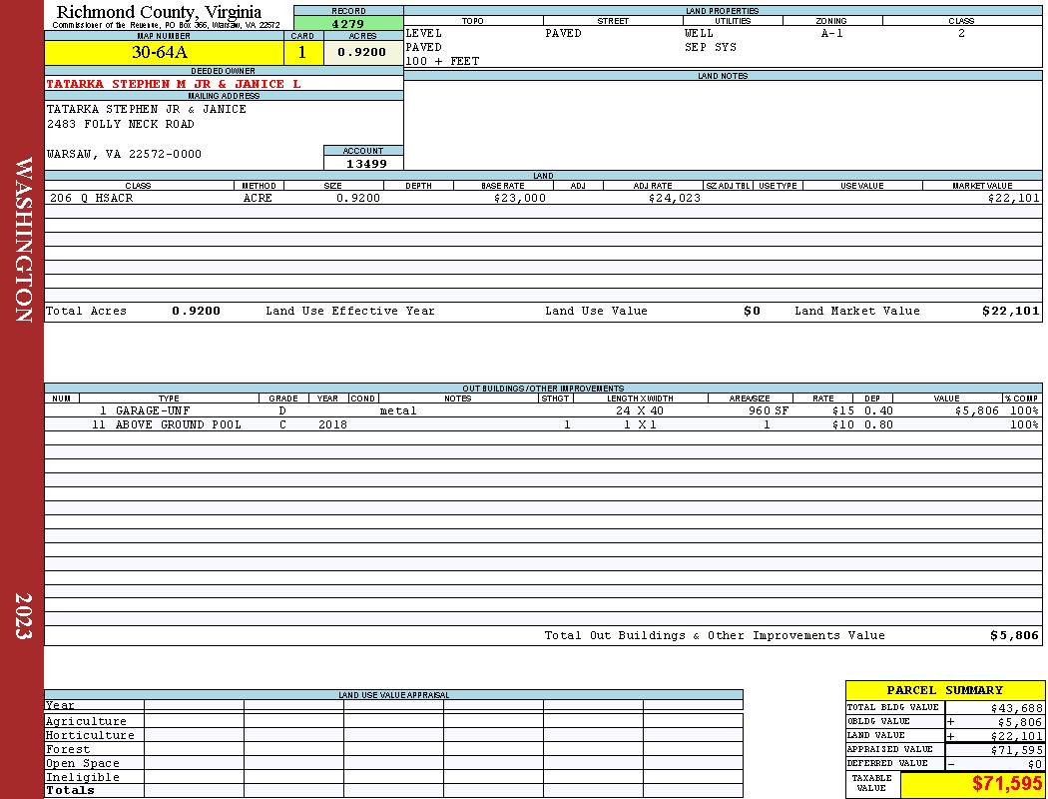1048x799 pixels.
Task: Click the GARAGE-UNF outbuilding row
Action: click(x=543, y=410)
